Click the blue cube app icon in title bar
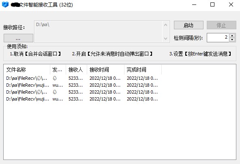Image resolution: width=240 pixels, height=164 pixels. coord(5,4)
